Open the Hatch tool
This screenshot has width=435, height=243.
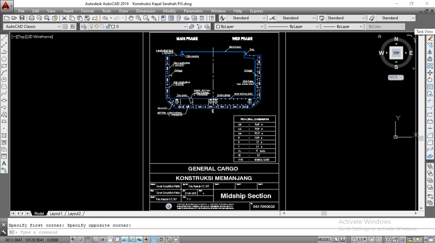[4, 136]
